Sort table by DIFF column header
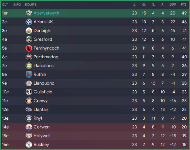Image resolution: width=190 pixels, height=150 pixels. (173, 5)
